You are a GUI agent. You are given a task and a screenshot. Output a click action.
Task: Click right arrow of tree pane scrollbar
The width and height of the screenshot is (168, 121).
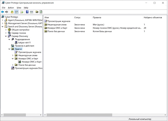pos(41,115)
